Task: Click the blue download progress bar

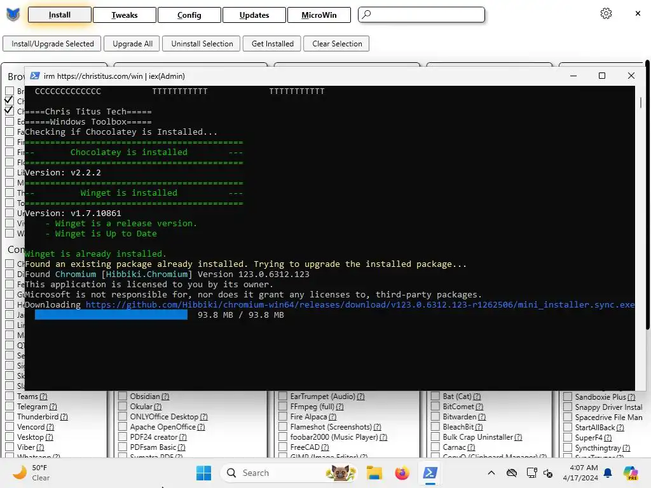Action: pyautogui.click(x=111, y=315)
